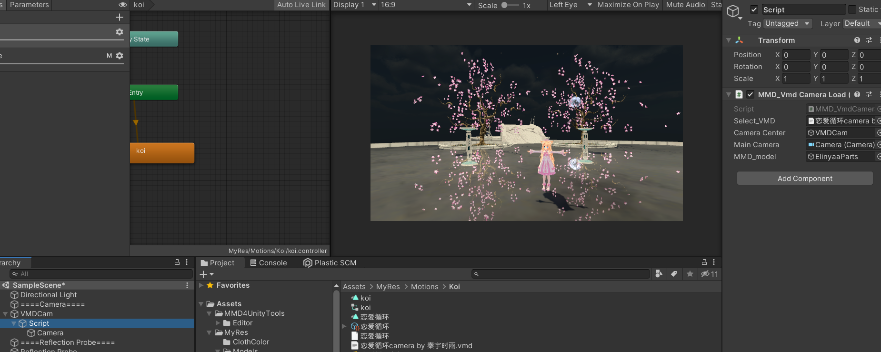Click the koi breadcrumb in Animator
Viewport: 881px width, 352px height.
(139, 5)
